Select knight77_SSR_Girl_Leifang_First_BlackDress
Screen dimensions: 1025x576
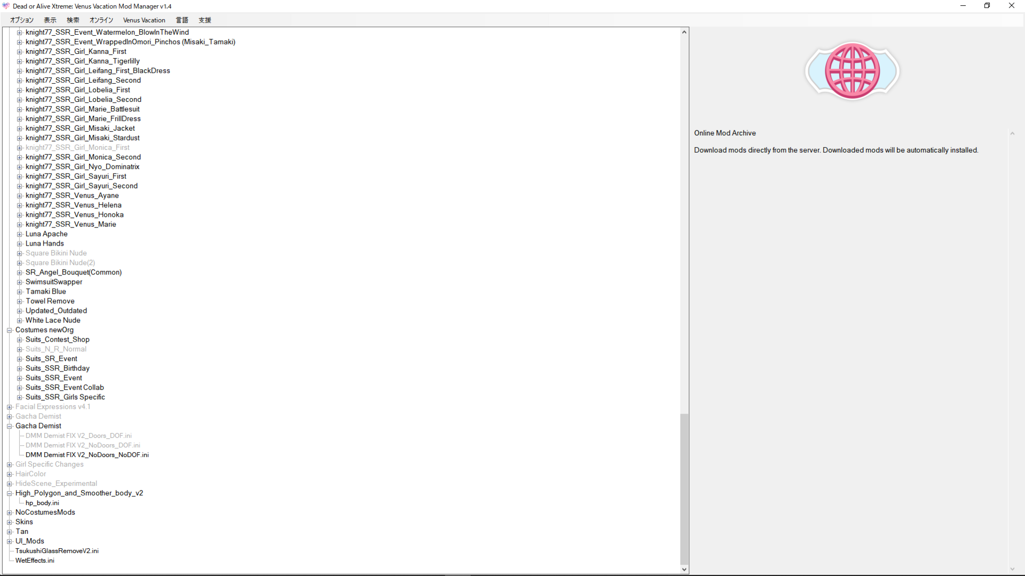click(98, 71)
